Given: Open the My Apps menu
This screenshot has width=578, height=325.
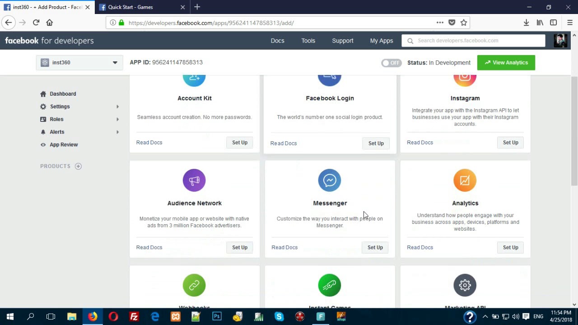Looking at the screenshot, I should tap(382, 41).
